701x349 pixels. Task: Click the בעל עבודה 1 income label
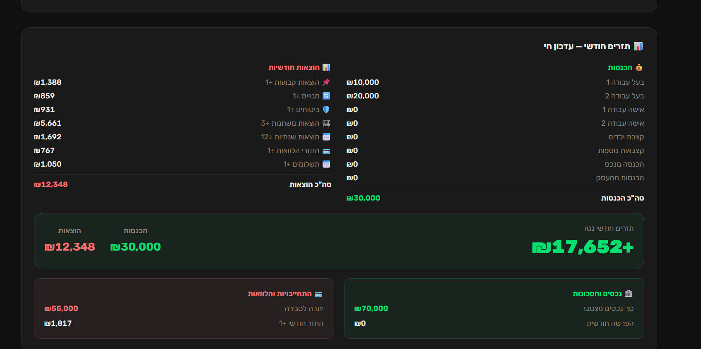tap(625, 82)
